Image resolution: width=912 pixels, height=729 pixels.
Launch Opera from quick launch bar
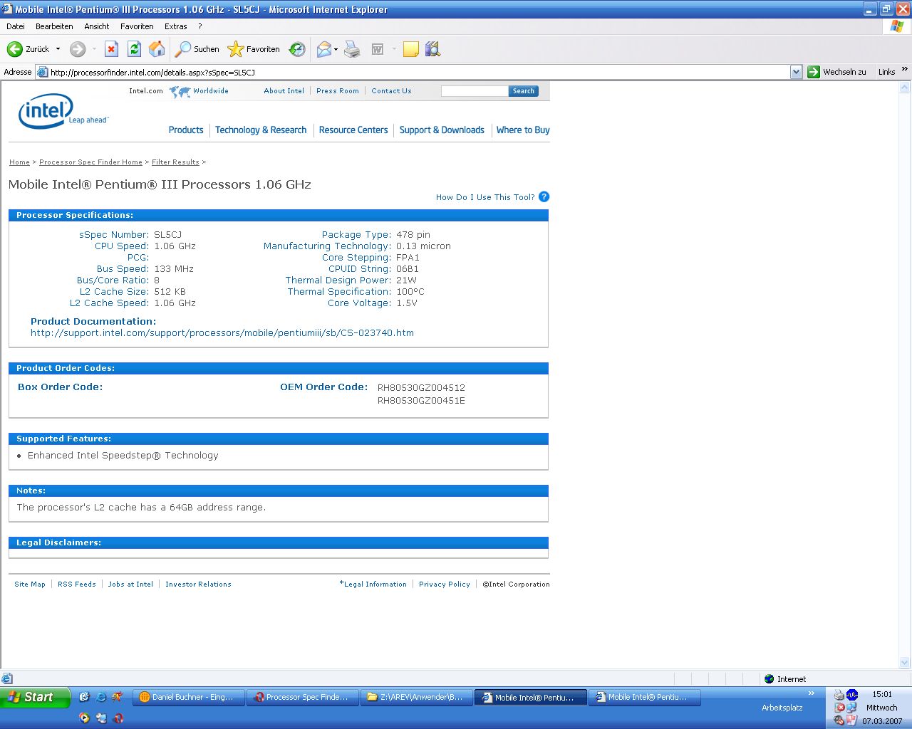click(x=118, y=718)
